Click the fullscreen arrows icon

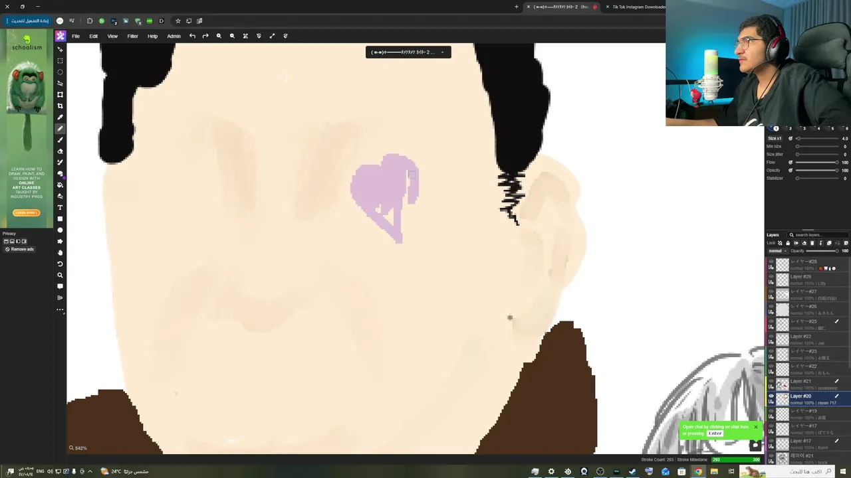click(x=272, y=36)
